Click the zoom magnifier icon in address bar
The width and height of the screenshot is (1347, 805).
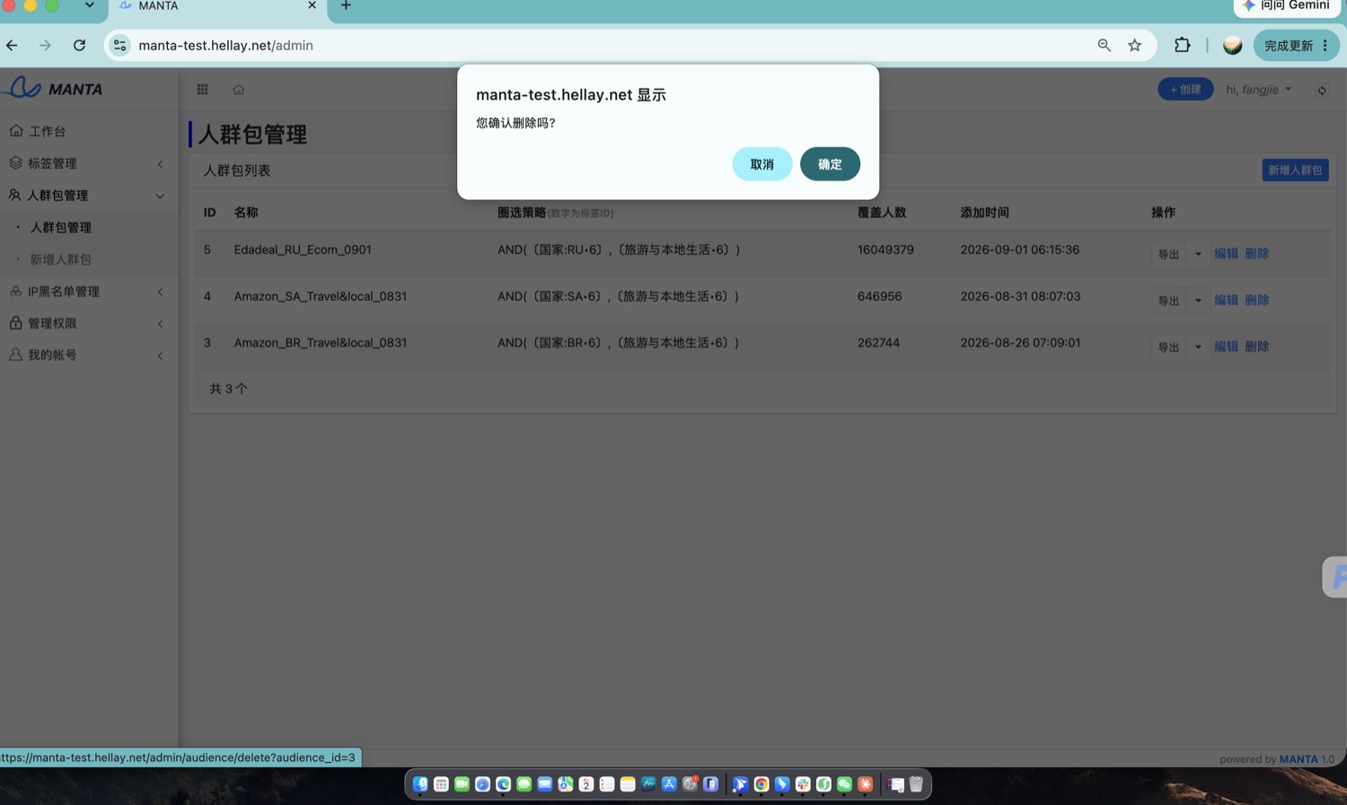click(x=1105, y=45)
